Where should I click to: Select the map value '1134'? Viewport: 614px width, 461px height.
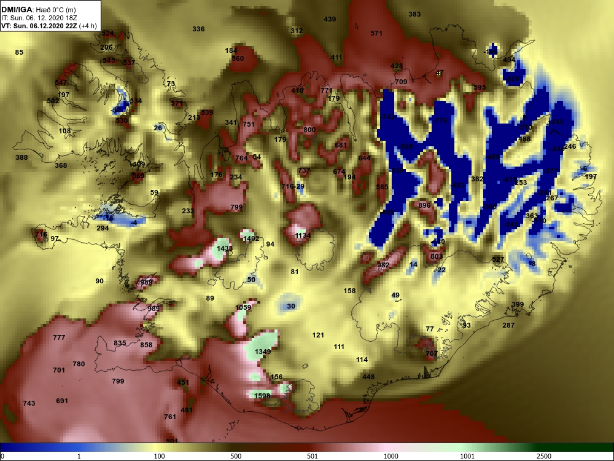(303, 235)
